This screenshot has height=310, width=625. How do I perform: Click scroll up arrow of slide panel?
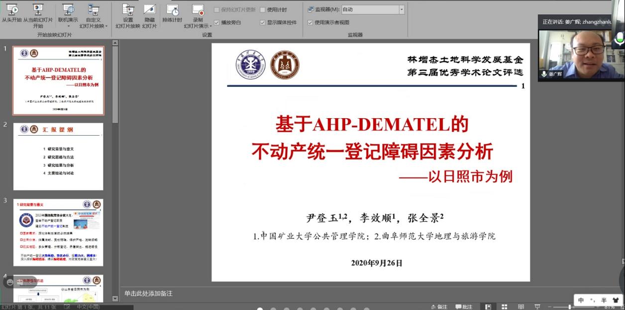point(115,43)
